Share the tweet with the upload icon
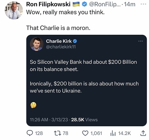The image size is (149, 140). click(x=143, y=133)
